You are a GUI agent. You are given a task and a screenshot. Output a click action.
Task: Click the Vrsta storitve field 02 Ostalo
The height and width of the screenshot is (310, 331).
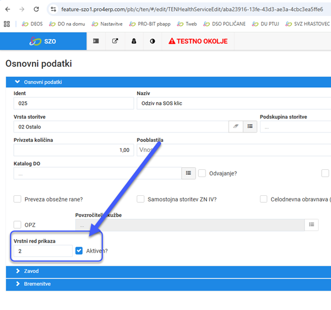point(121,127)
